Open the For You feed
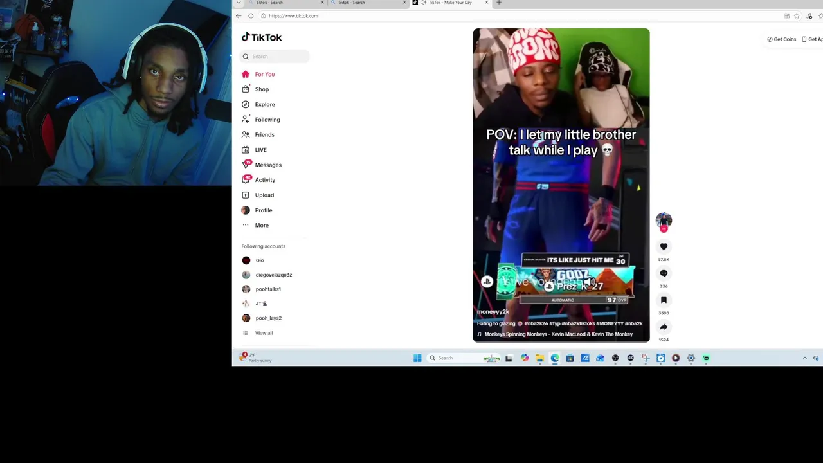 tap(258, 74)
